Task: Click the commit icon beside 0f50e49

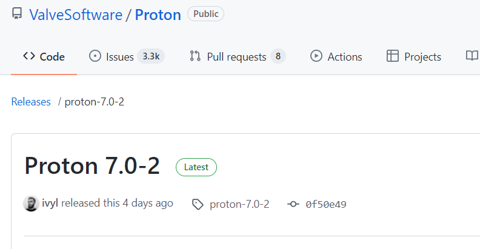Action: click(293, 204)
